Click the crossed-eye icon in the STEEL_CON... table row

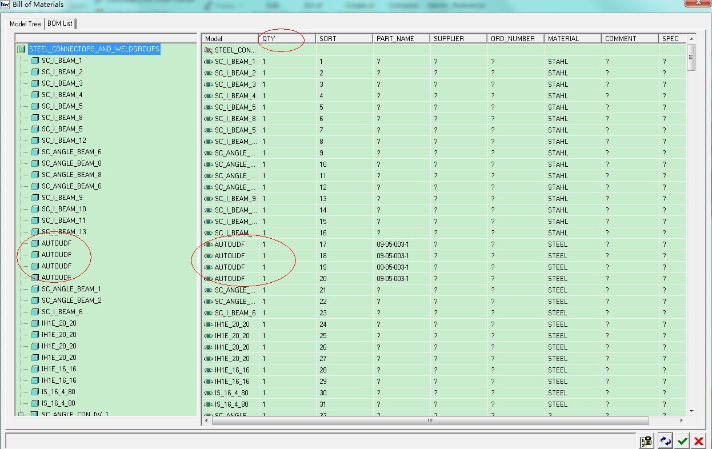pyautogui.click(x=208, y=50)
